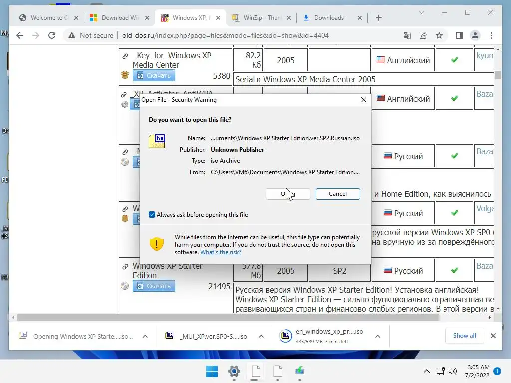Click the network icon in system tray
The width and height of the screenshot is (511, 383).
[x=440, y=371]
